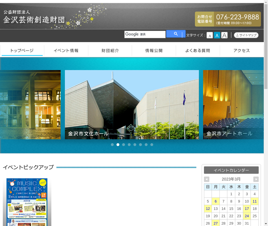Go to previous month in event calendar
Screen dimensions: 268x226
207,179
